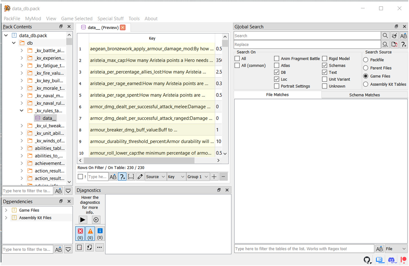
Task: Toggle case sensitive AB in Global Search
Action: 404,36
